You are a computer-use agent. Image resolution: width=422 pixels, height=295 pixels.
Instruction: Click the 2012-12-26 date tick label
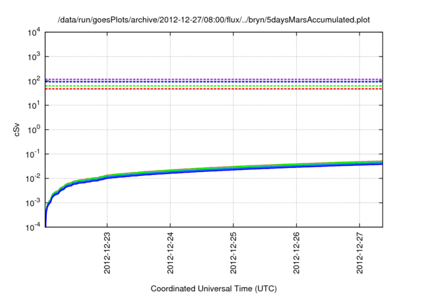(x=296, y=254)
